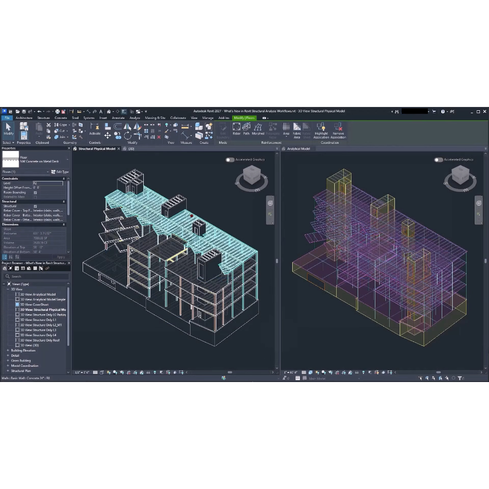Screen dimensions: 489x489
Task: Click the Apply button in Properties
Action: [x=61, y=257]
